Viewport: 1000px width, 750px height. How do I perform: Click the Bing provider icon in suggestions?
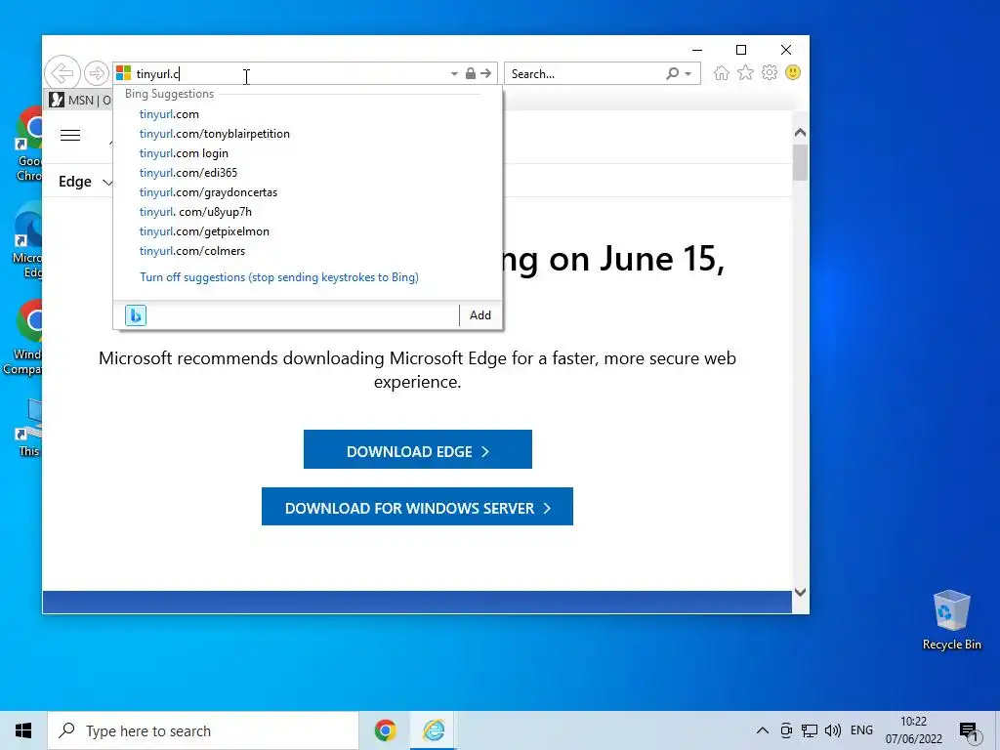136,315
